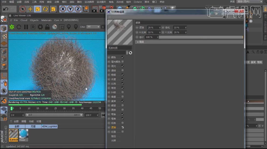The image size is (267, 149).
Task: Open the Objects menu in Live Viewer
Action: 34,20
